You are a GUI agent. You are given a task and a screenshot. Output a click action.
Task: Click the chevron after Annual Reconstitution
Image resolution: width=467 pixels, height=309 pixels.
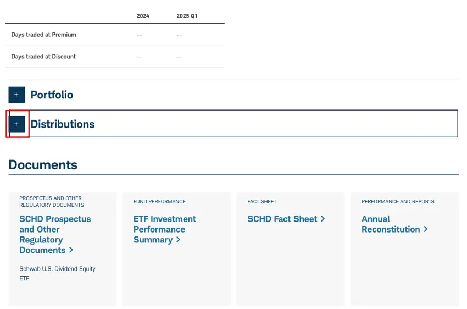[426, 229]
